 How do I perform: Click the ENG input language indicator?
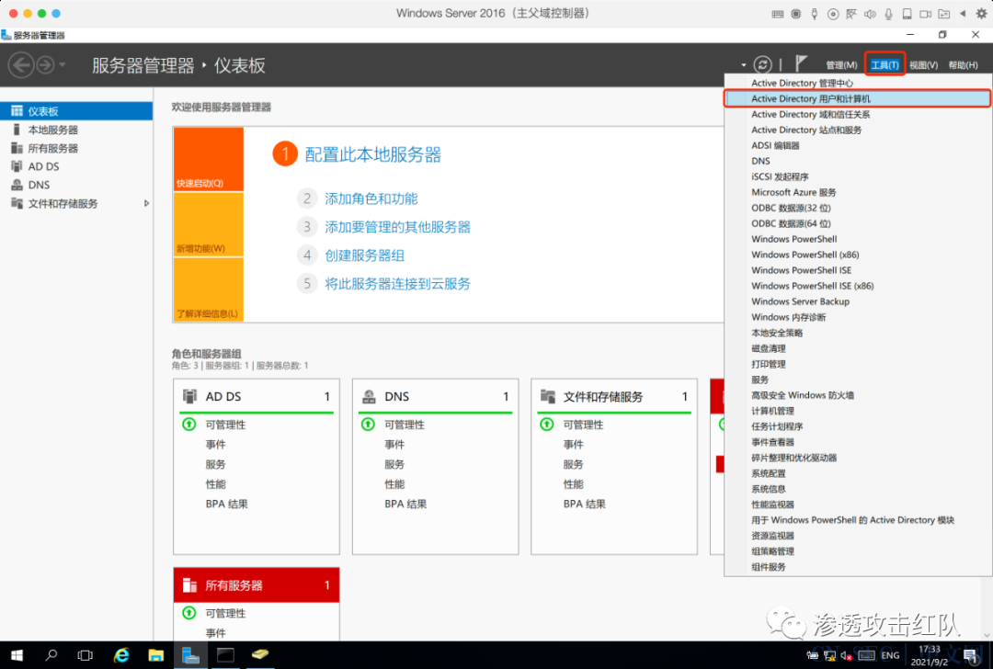[x=890, y=655]
